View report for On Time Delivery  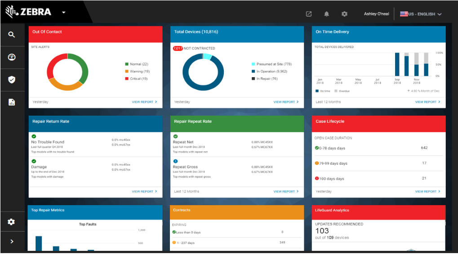(427, 102)
